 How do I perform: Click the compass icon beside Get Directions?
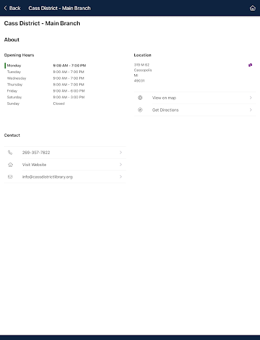(x=140, y=110)
